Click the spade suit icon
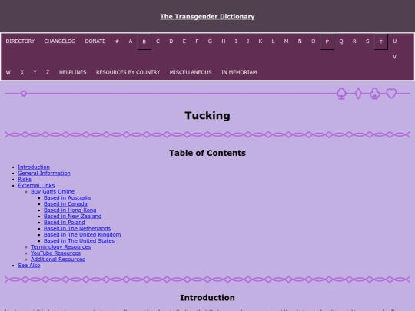The image size is (415, 311). [341, 94]
